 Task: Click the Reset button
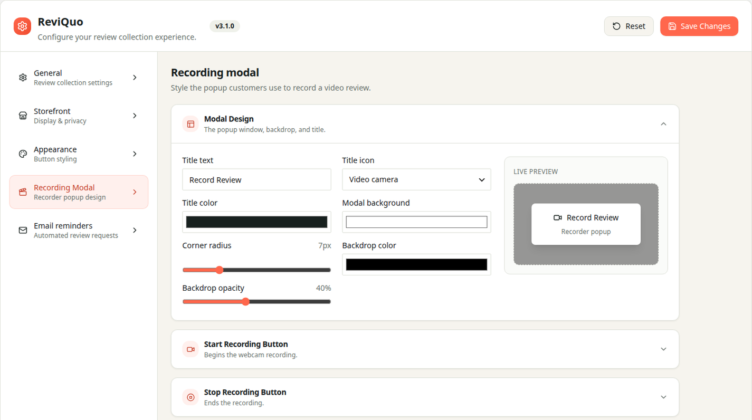629,26
